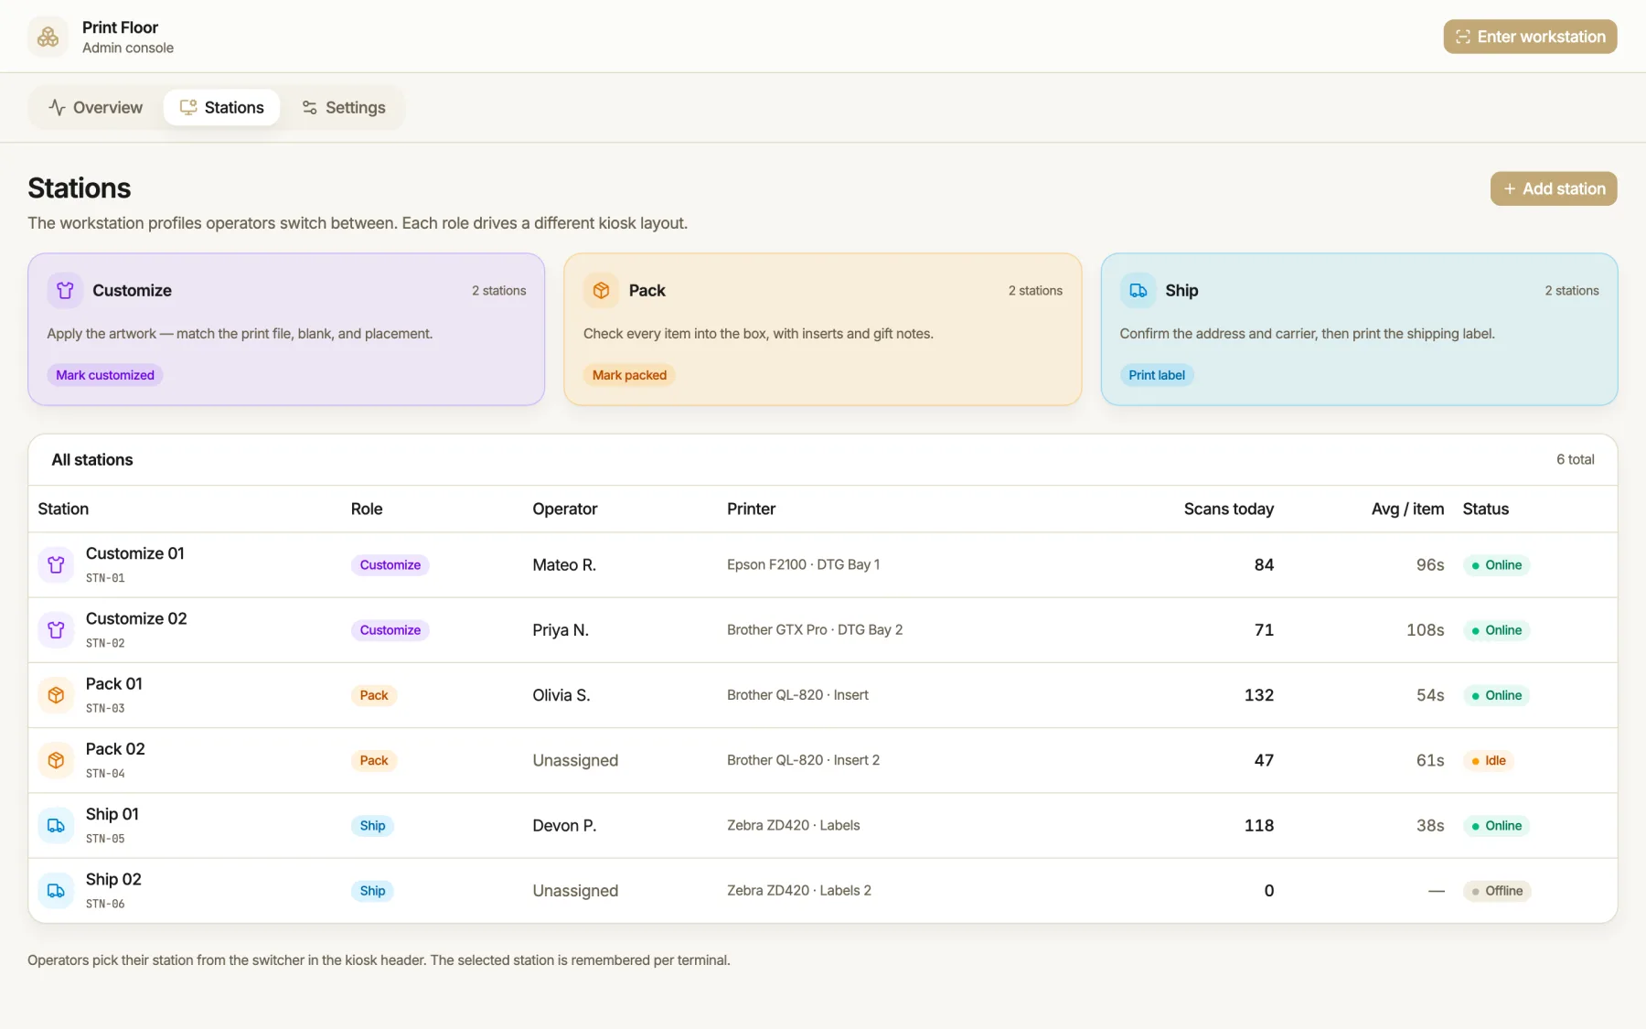Click the Mark packed tag

[629, 375]
